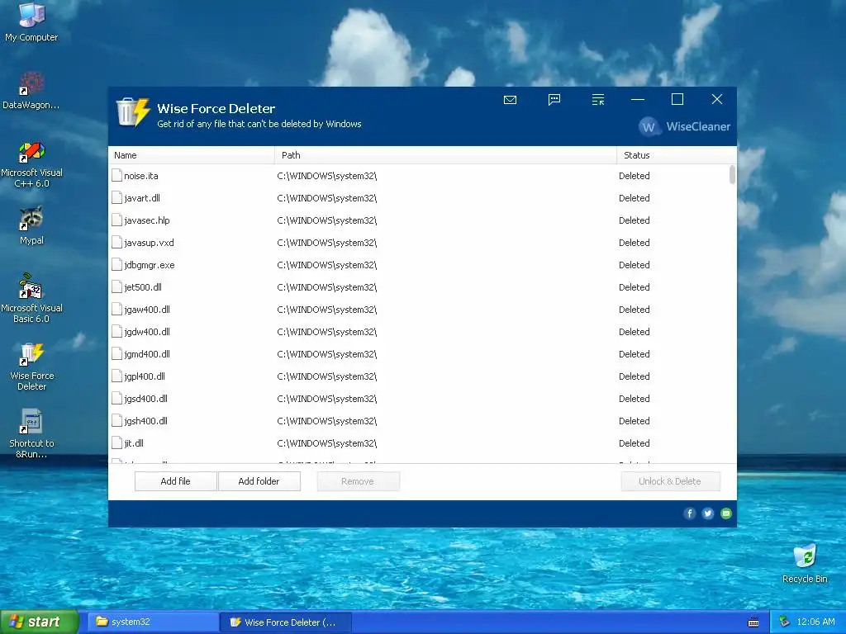Select the Recycle Bin icon
The image size is (846, 634).
pyautogui.click(x=805, y=565)
